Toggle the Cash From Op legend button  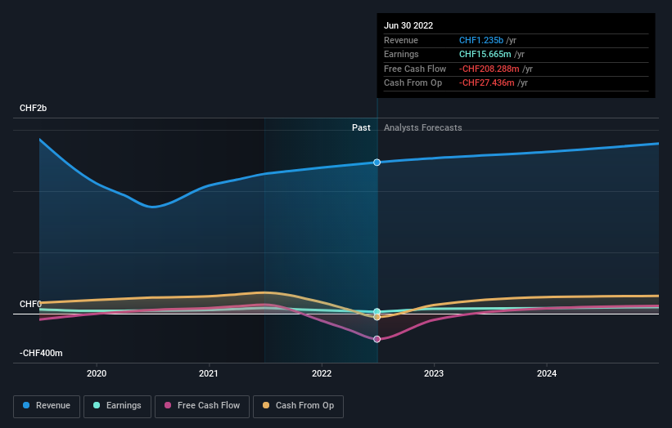tap(298, 406)
